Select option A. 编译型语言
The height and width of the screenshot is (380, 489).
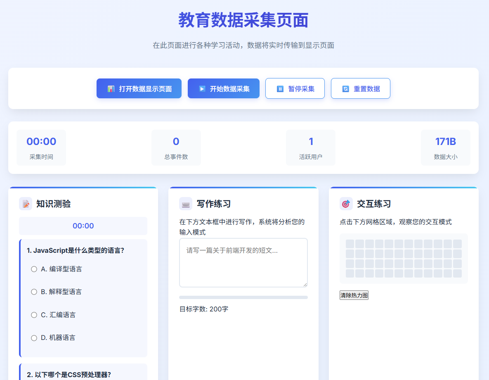pyautogui.click(x=34, y=269)
